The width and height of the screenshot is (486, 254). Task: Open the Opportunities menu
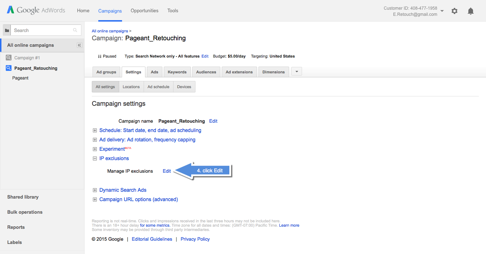[x=144, y=10]
